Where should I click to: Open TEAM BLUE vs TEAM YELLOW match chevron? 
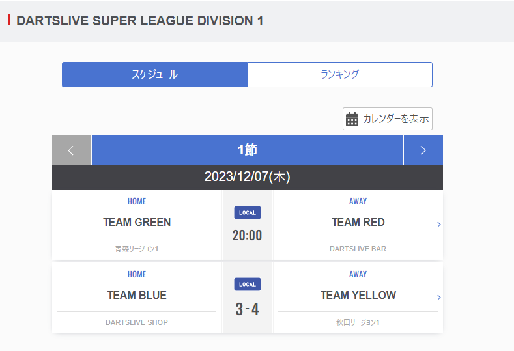pyautogui.click(x=438, y=297)
